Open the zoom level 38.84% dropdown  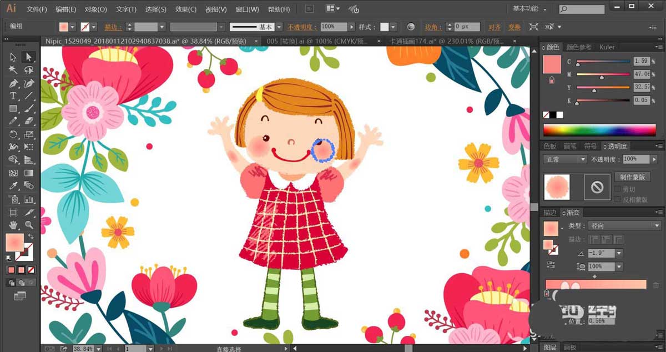(x=99, y=349)
